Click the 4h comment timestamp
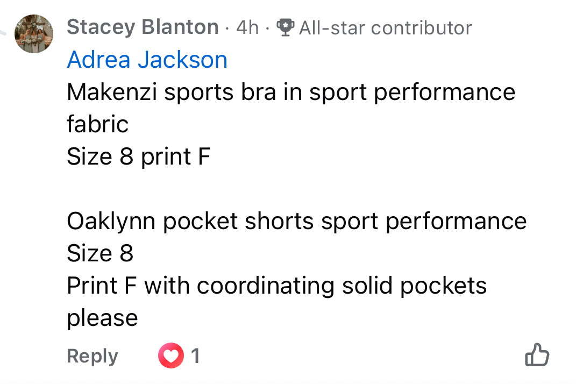 [247, 27]
